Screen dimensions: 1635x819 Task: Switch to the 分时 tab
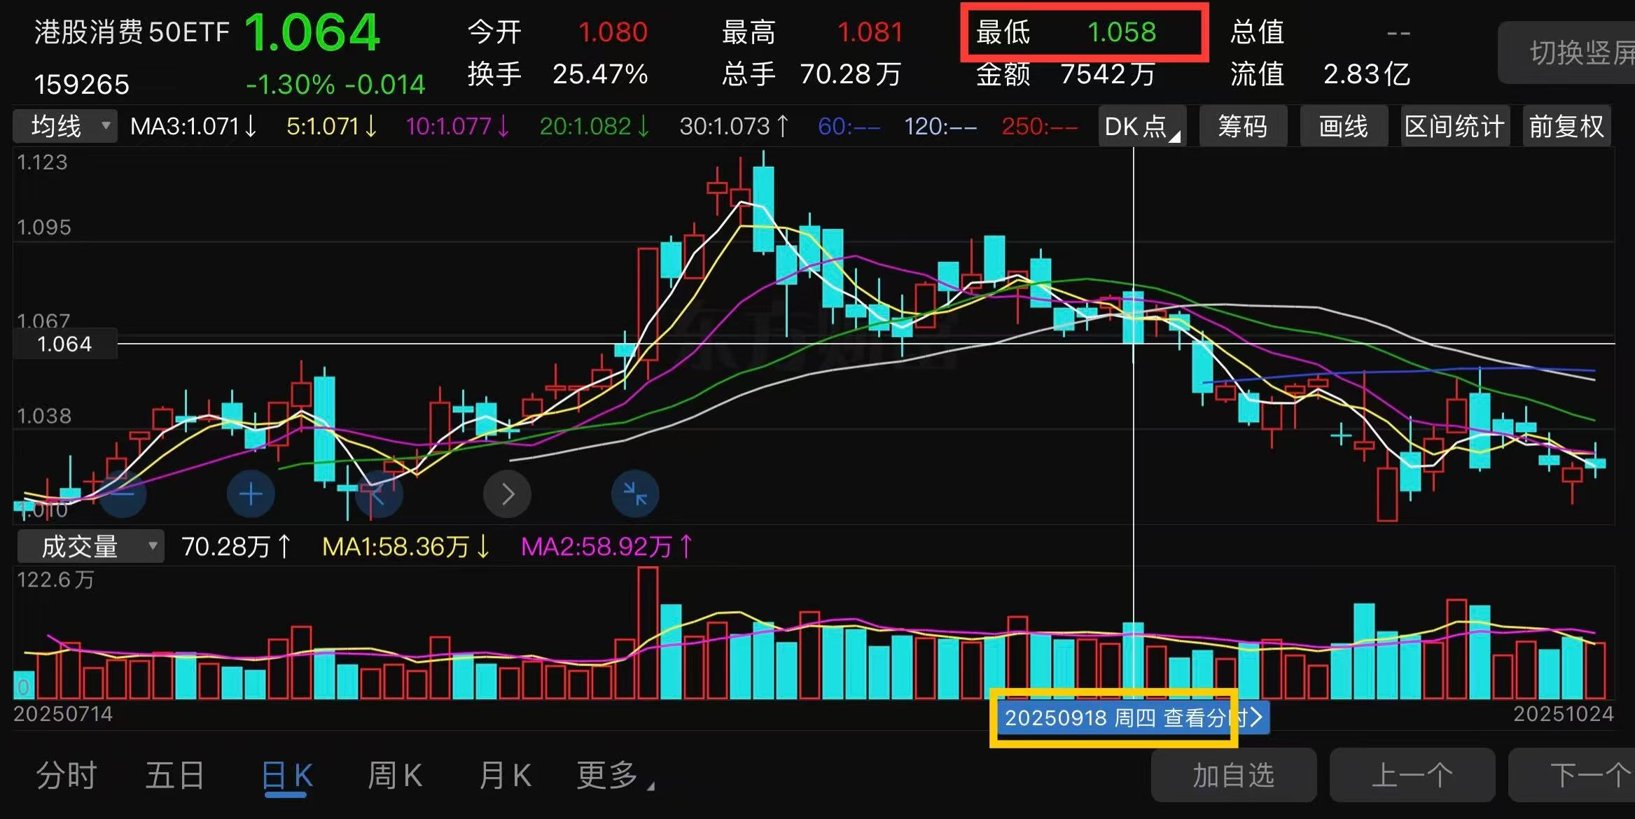tap(67, 776)
